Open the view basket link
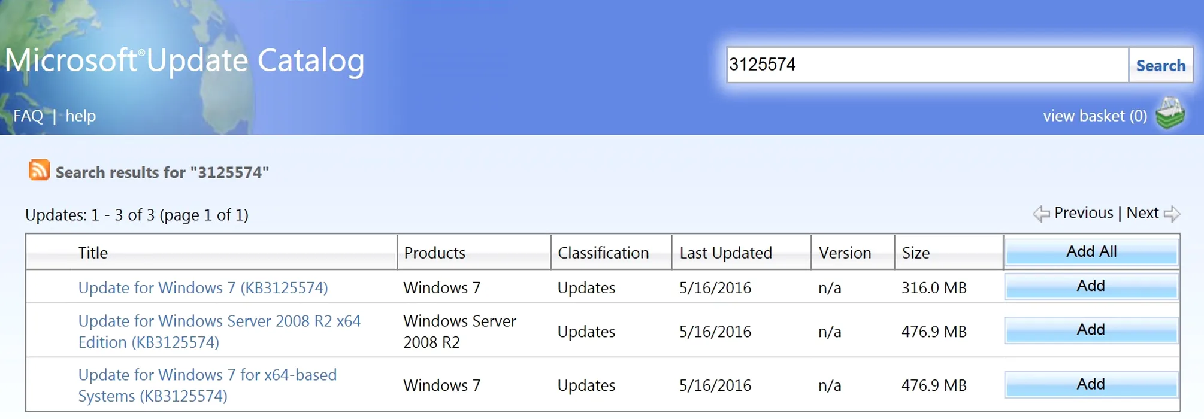The image size is (1204, 419). pyautogui.click(x=1094, y=116)
